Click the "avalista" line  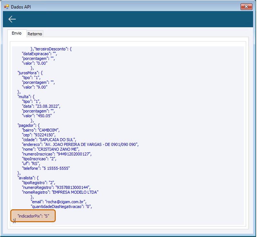(28, 178)
